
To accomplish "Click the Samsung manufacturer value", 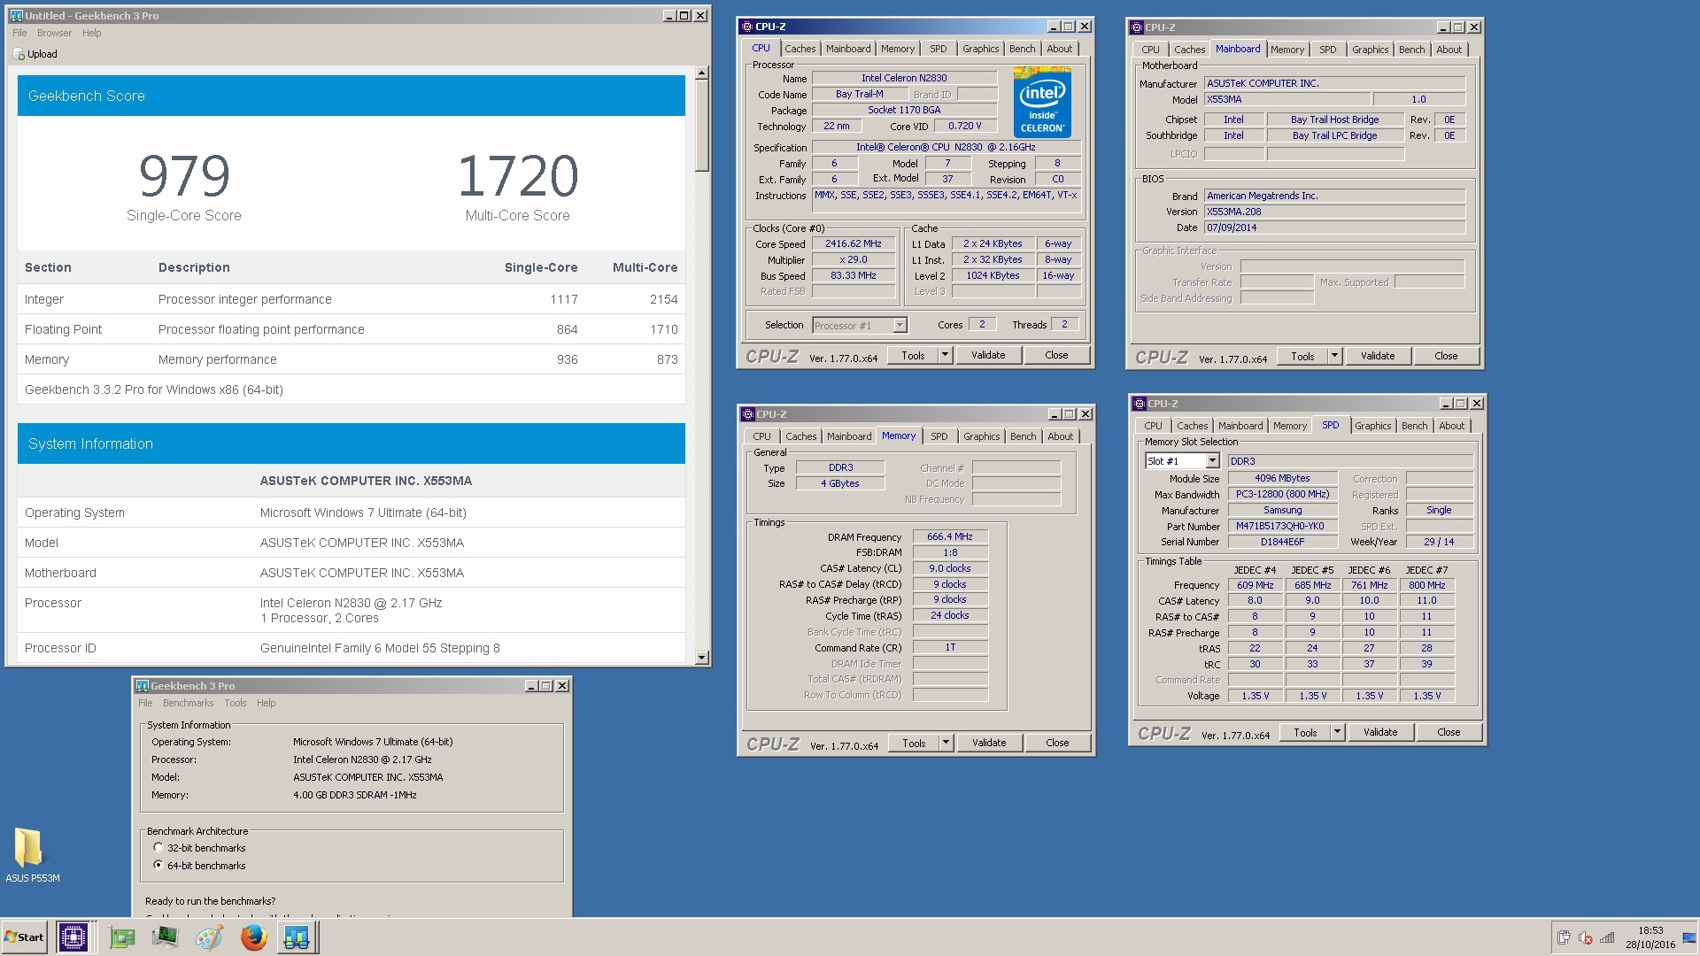I will [1282, 510].
